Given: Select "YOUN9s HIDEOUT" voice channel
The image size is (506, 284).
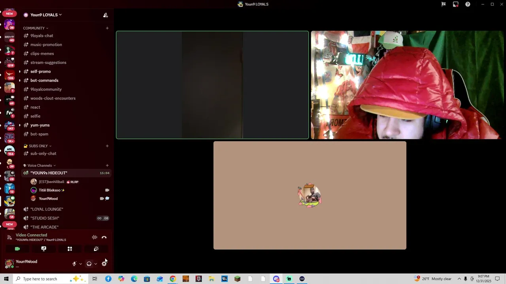Looking at the screenshot, I should 66,173.
